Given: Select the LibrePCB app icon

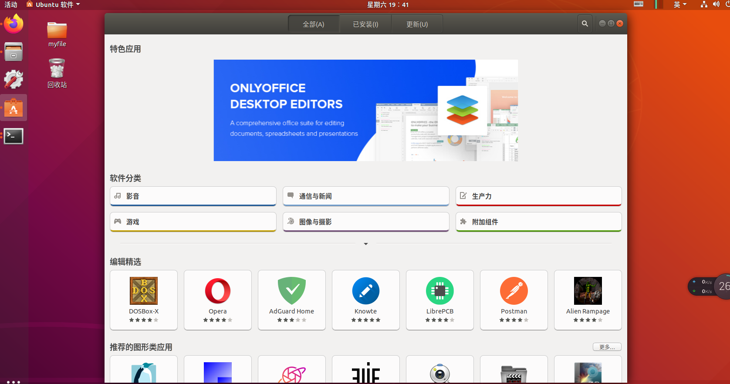Looking at the screenshot, I should point(440,291).
